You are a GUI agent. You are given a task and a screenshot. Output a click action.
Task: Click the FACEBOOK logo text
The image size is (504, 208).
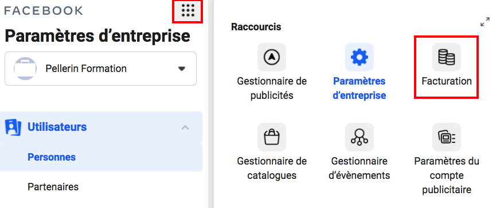pyautogui.click(x=44, y=11)
